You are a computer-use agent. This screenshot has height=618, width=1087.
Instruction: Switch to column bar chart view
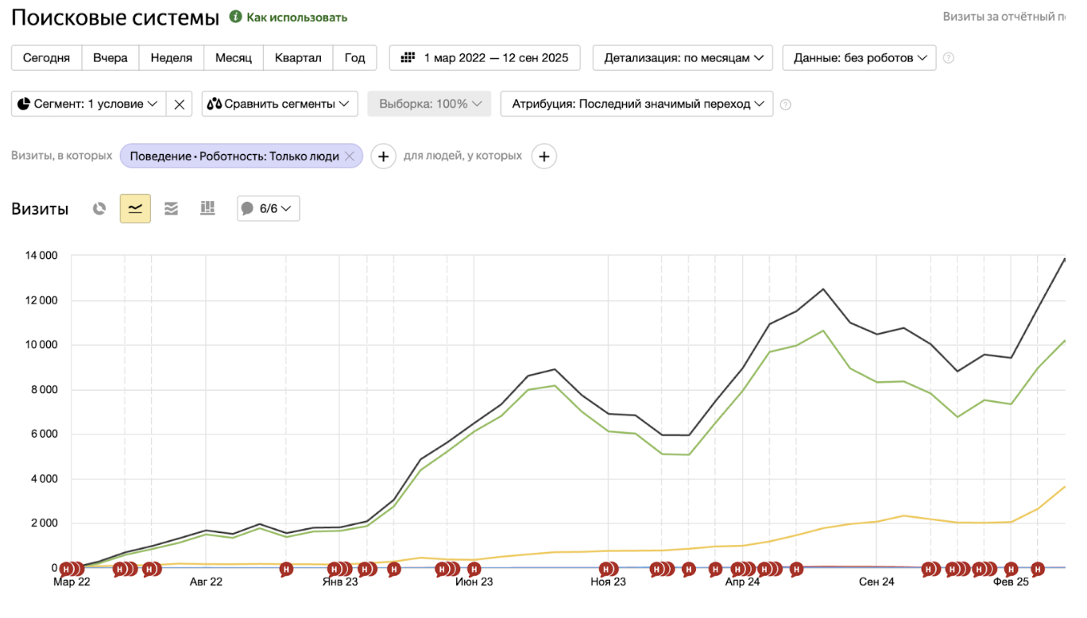tap(207, 208)
